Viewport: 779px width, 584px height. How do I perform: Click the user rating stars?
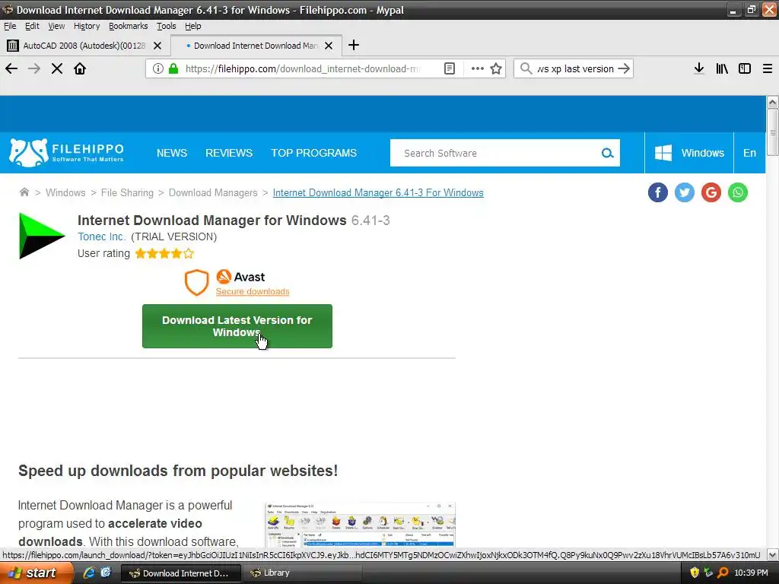[x=164, y=254]
